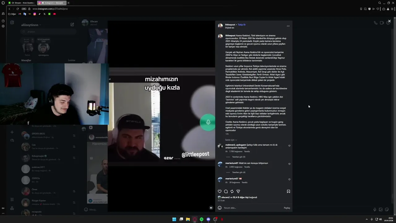Like mehmet.k_aydogann's comment
The width and height of the screenshot is (396, 223).
pos(289,146)
